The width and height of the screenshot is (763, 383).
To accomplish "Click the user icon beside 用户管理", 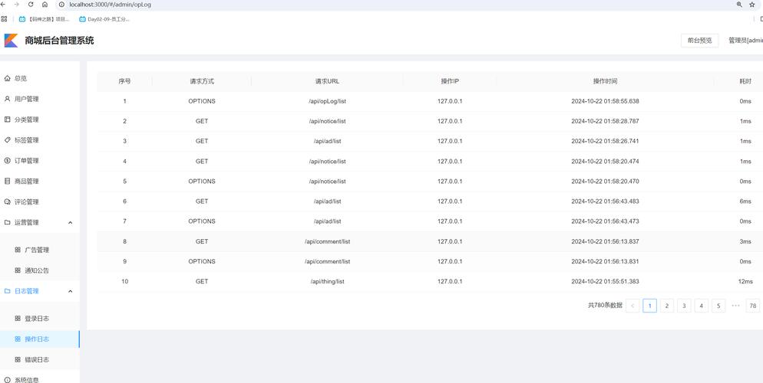I will [x=8, y=99].
